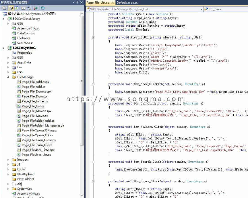
Task: Select the FileManage folder icon
Action: pyautogui.click(x=14, y=77)
